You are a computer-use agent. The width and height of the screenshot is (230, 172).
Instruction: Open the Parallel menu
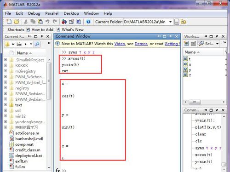[x=52, y=13]
